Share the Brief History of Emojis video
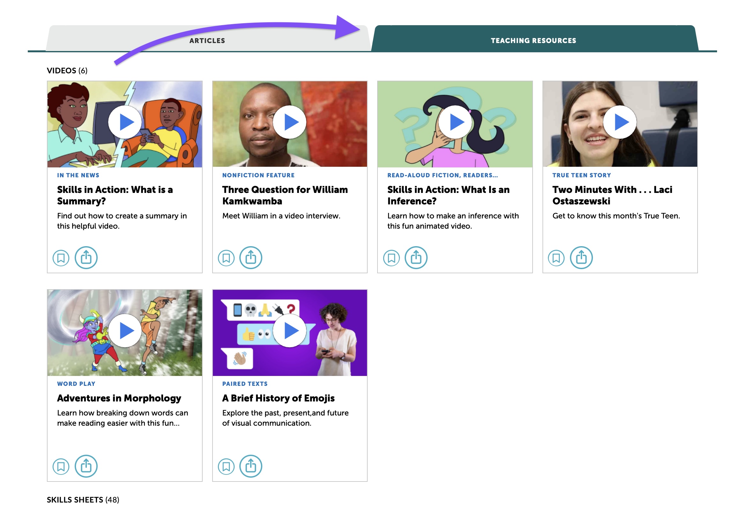748x507 pixels. tap(251, 466)
